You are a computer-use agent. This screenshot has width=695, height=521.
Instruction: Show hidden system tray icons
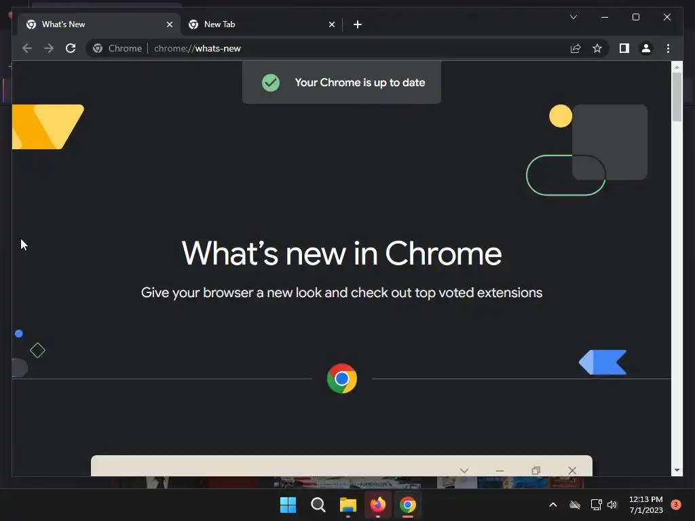[x=553, y=505]
